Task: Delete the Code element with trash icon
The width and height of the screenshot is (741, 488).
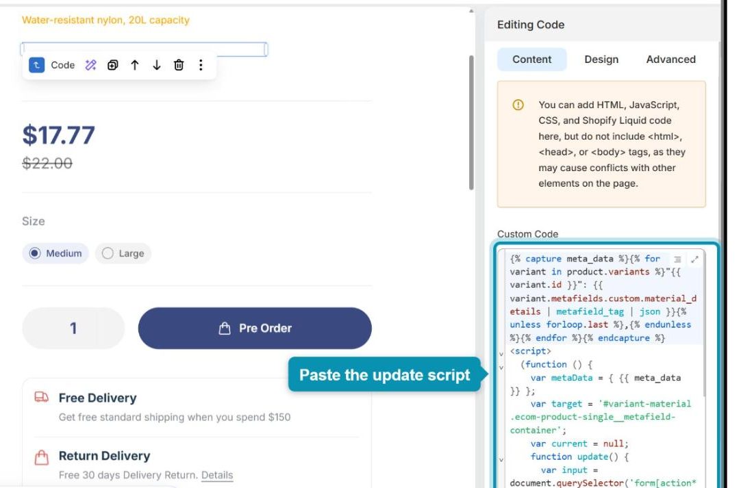Action: pyautogui.click(x=179, y=65)
